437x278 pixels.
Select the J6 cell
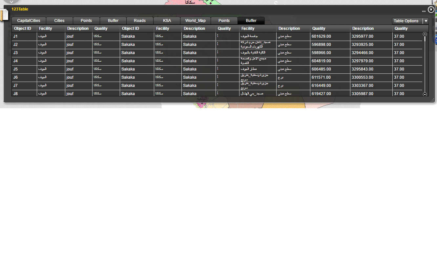[x=24, y=77]
